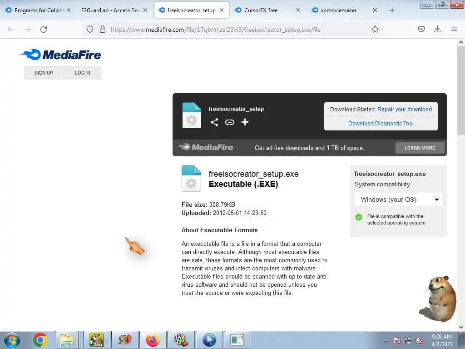The height and width of the screenshot is (349, 465).
Task: Switch to Firefox in the taskbar
Action: tap(153, 340)
